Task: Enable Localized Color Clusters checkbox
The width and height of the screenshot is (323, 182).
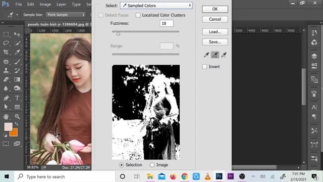Action: coord(138,15)
